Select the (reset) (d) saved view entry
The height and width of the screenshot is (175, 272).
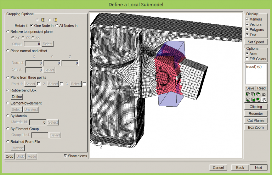coord(254,67)
